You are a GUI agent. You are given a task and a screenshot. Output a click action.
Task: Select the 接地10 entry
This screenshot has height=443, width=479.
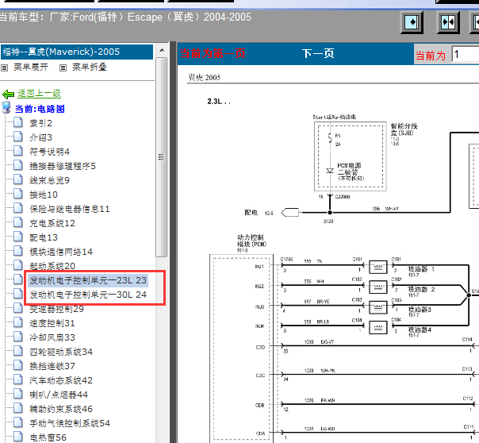(44, 195)
